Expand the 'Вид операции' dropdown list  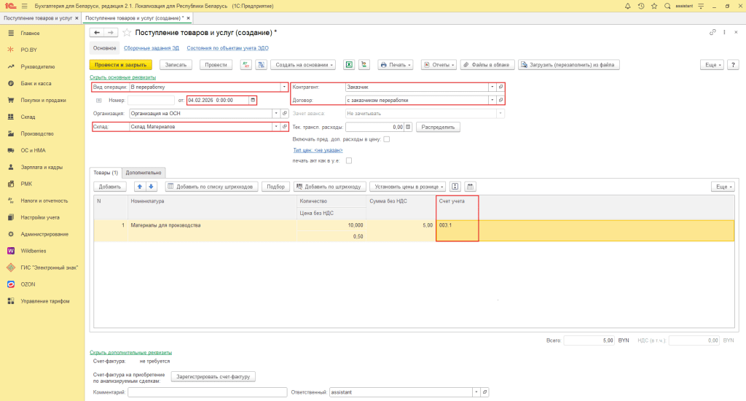tap(284, 87)
